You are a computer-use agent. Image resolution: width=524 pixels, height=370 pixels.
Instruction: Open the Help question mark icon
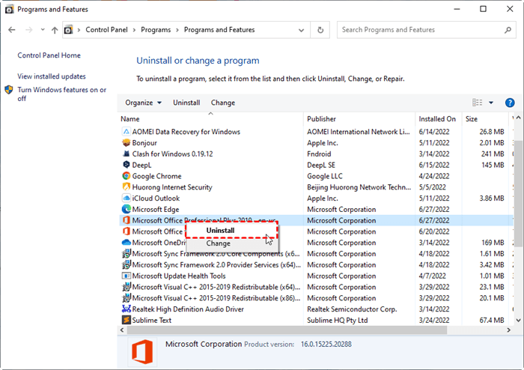(x=510, y=103)
